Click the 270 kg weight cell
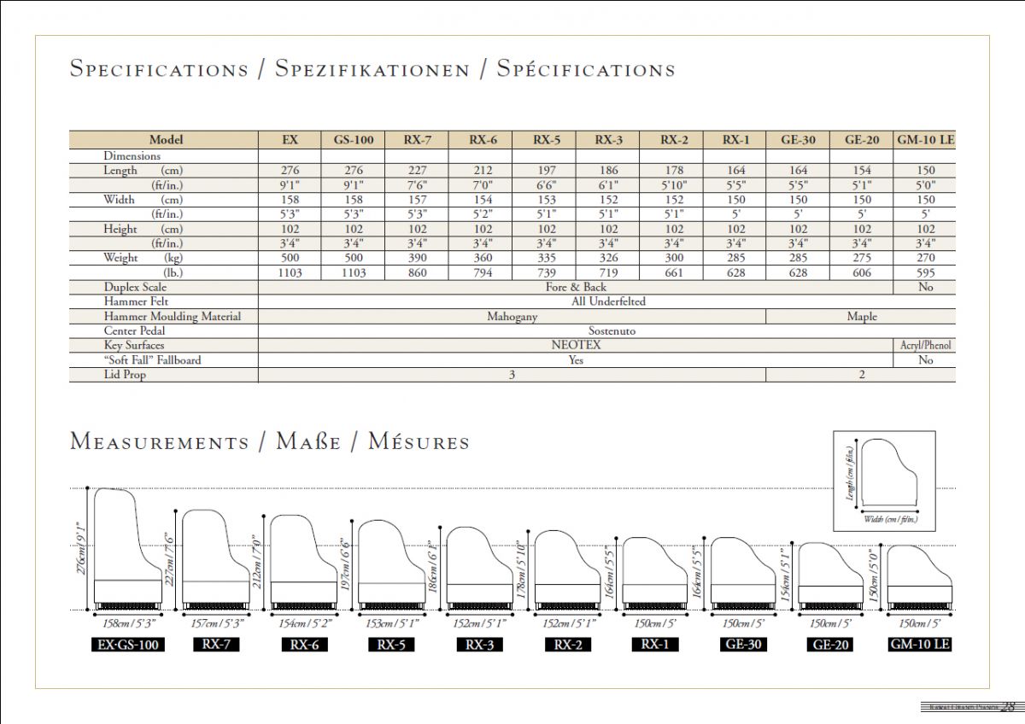 pos(926,258)
